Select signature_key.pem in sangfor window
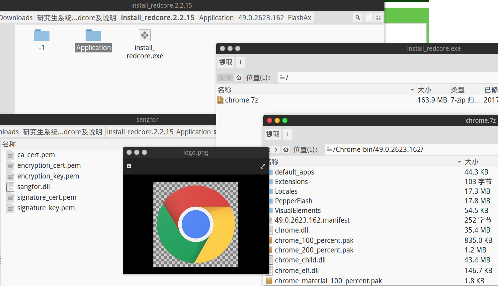 point(46,208)
